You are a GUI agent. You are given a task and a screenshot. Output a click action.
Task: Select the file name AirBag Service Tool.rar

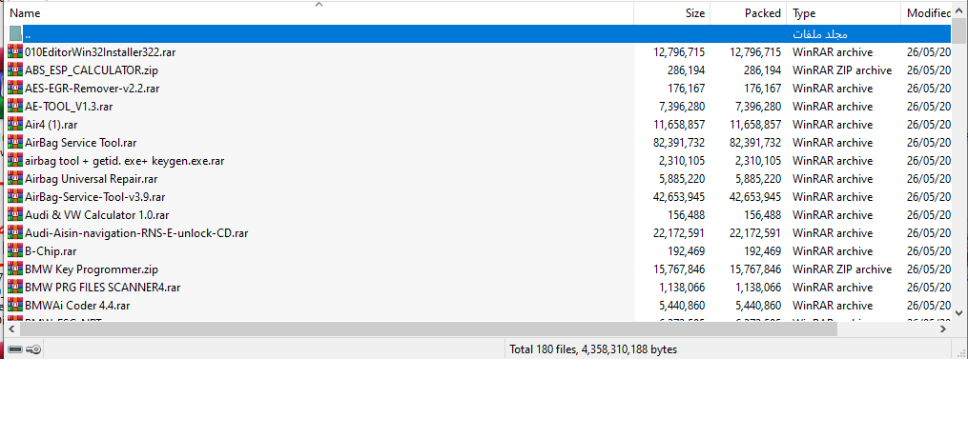pyautogui.click(x=80, y=143)
